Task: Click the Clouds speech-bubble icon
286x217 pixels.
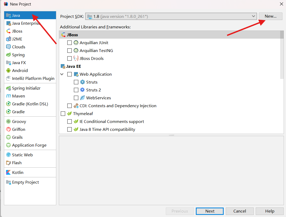Action: (x=8, y=47)
